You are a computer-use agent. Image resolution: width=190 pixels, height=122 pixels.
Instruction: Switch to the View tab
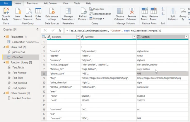pyautogui.click(x=66, y=3)
